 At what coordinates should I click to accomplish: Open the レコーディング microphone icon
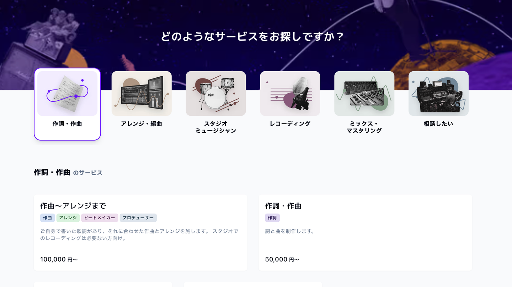tap(290, 94)
